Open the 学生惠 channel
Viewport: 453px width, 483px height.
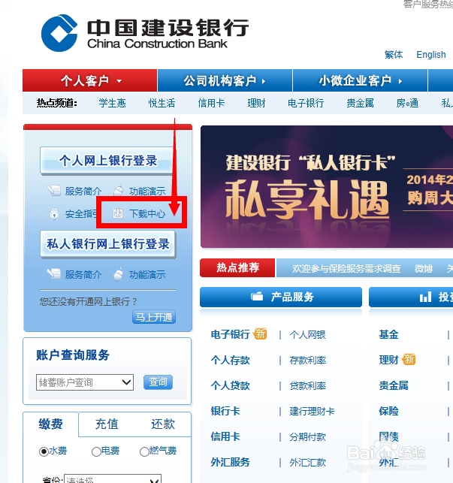click(x=112, y=103)
